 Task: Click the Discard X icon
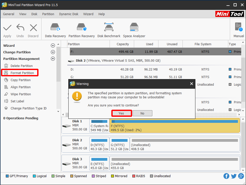(33, 28)
